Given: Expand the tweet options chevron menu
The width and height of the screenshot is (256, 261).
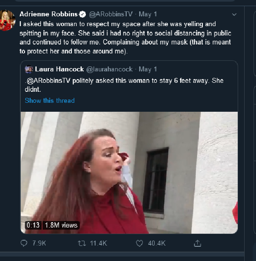Looking at the screenshot, I should 234,14.
